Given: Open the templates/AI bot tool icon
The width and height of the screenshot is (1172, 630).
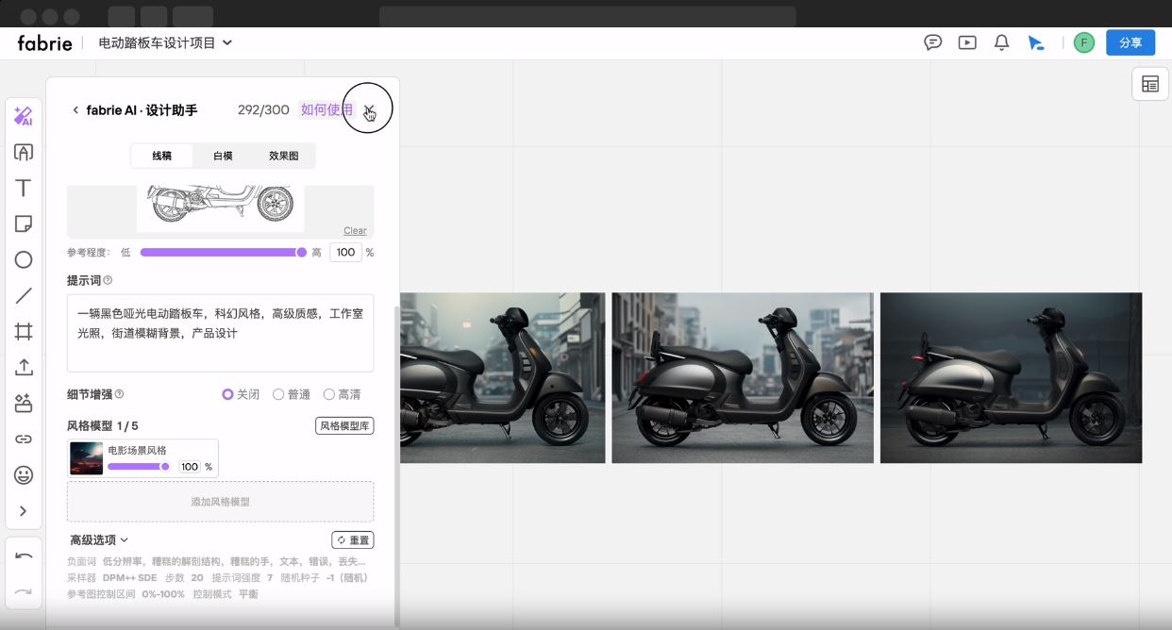Looking at the screenshot, I should (24, 403).
